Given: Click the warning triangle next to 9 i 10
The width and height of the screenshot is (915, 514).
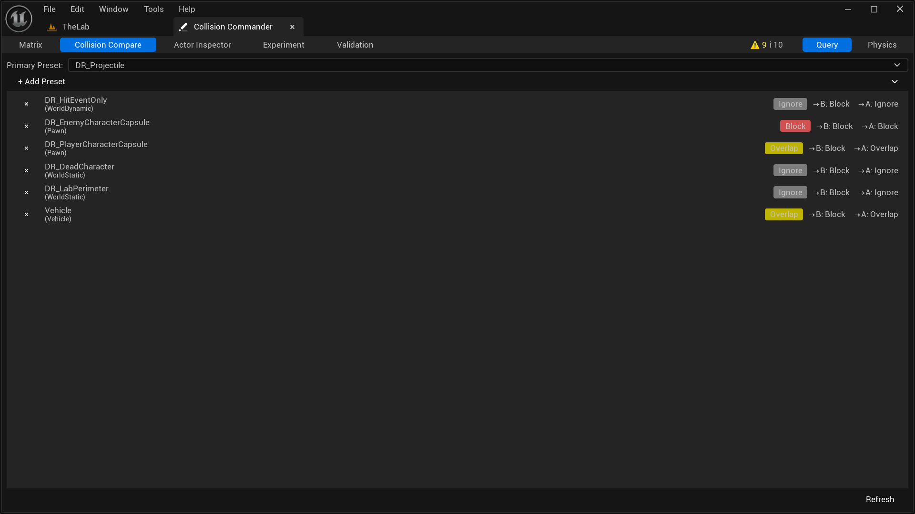Looking at the screenshot, I should (754, 45).
